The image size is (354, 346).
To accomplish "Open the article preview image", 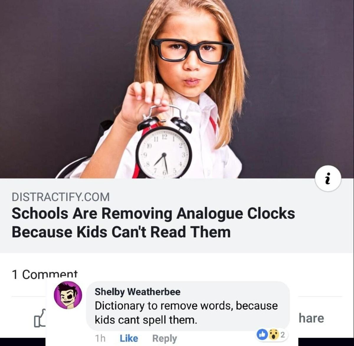I will 177,89.
